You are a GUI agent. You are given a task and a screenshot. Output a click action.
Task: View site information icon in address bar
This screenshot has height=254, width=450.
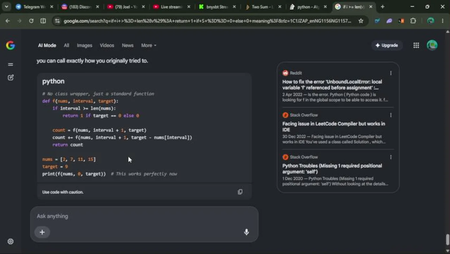57,21
